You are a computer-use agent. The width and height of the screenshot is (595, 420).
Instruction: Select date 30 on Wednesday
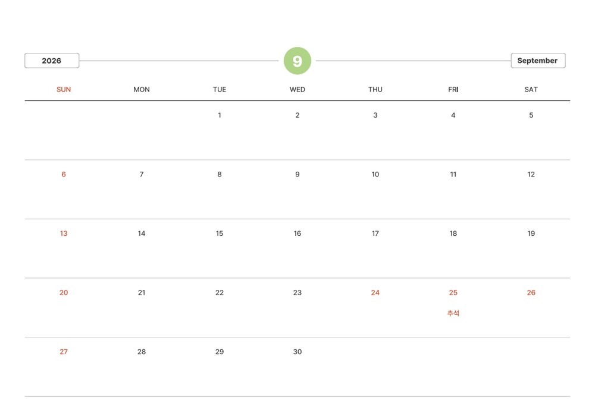[x=297, y=352]
